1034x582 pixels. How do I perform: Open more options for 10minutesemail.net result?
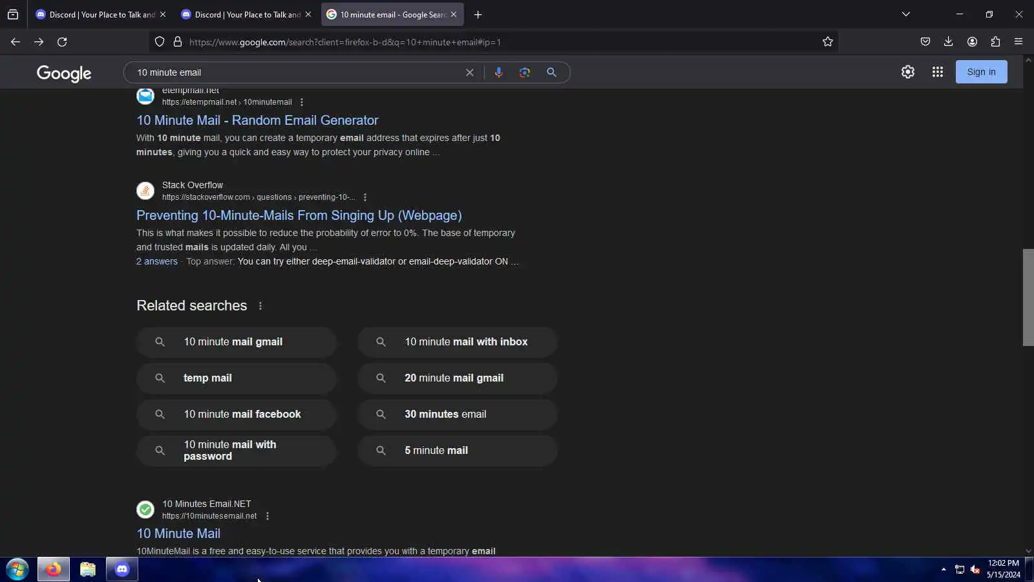(268, 516)
